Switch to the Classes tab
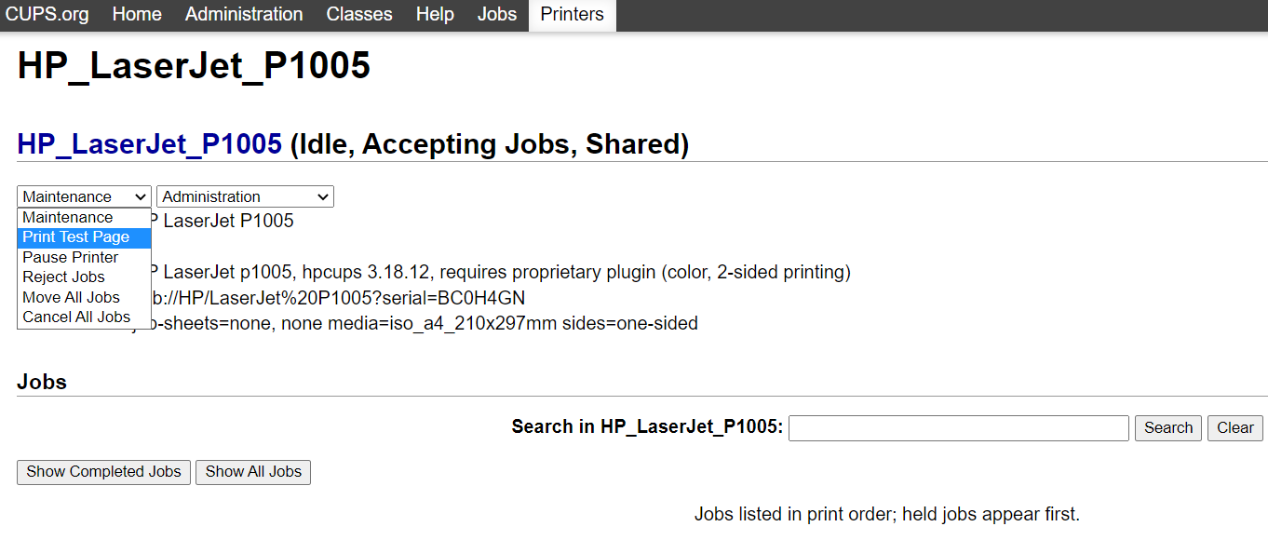This screenshot has height=540, width=1268. pyautogui.click(x=359, y=15)
